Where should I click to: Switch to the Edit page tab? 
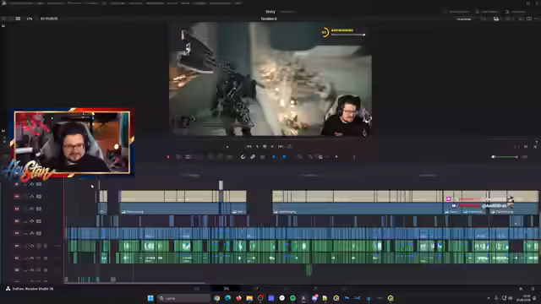click(227, 289)
